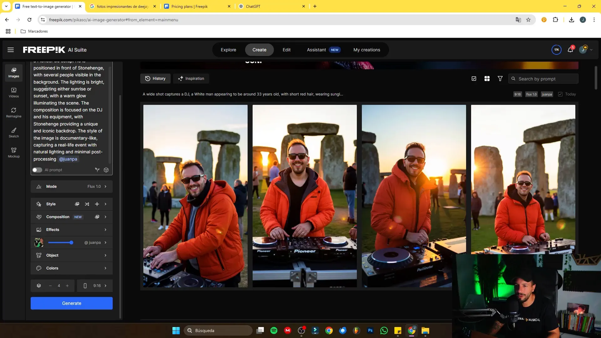Click the Freepik AI Suite logo
This screenshot has width=601, height=338.
[55, 50]
